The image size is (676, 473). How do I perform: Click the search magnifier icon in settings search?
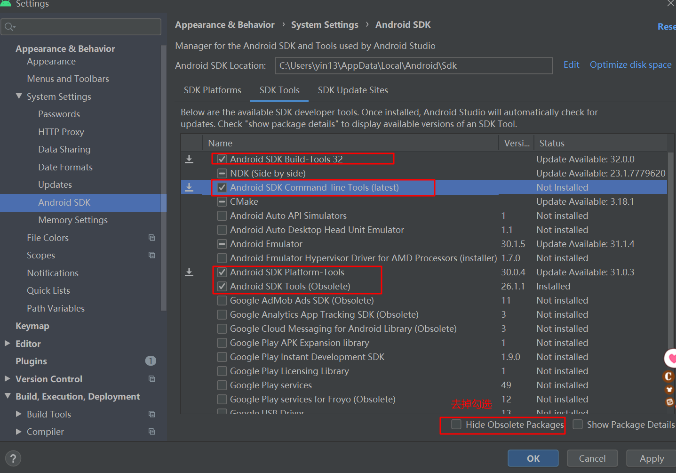click(9, 27)
